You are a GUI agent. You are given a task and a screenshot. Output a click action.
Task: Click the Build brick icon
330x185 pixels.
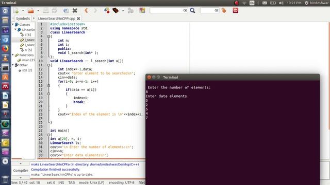click(115, 10)
